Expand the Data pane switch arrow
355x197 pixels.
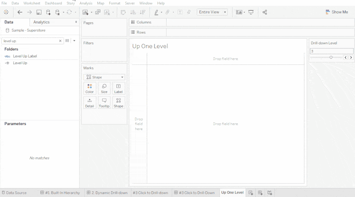tap(76, 22)
